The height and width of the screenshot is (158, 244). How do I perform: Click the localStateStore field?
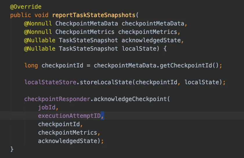(50, 82)
